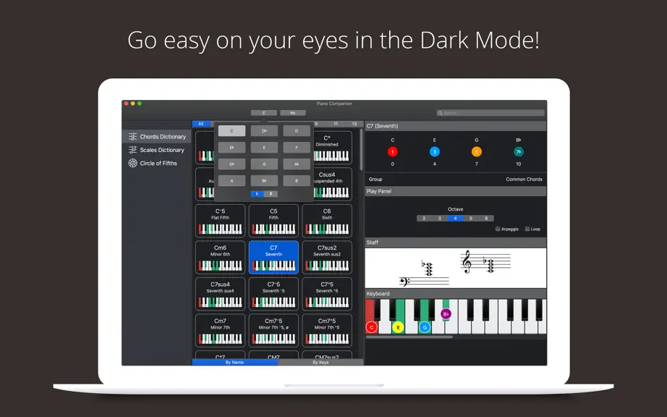Select the 13 chord filter tab
Viewport: 667px width, 417px height.
[354, 124]
